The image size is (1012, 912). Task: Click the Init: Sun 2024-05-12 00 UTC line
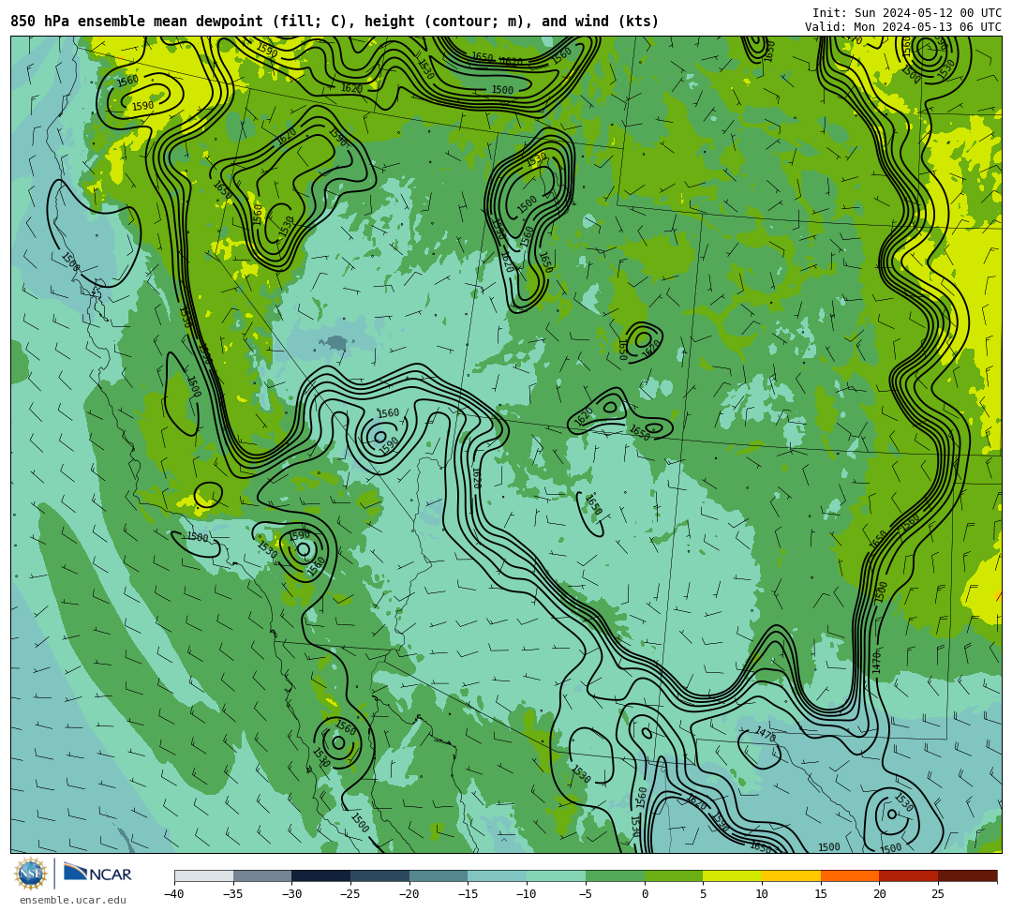click(x=907, y=13)
